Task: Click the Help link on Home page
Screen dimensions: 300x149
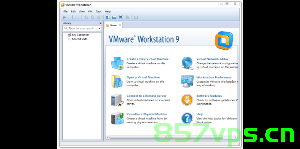Action: (200, 114)
